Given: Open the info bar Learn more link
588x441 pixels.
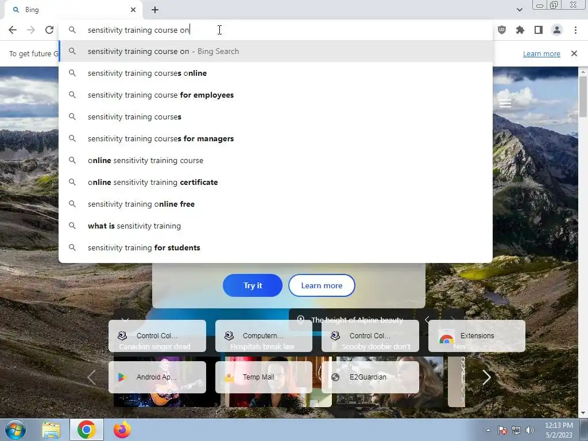Looking at the screenshot, I should click(x=541, y=53).
